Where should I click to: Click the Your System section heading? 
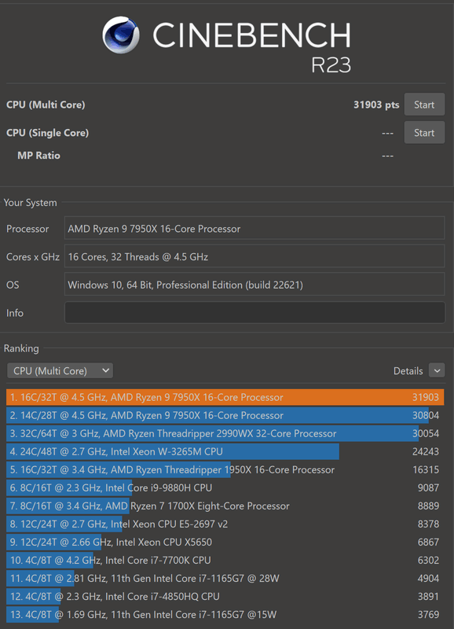pos(30,203)
